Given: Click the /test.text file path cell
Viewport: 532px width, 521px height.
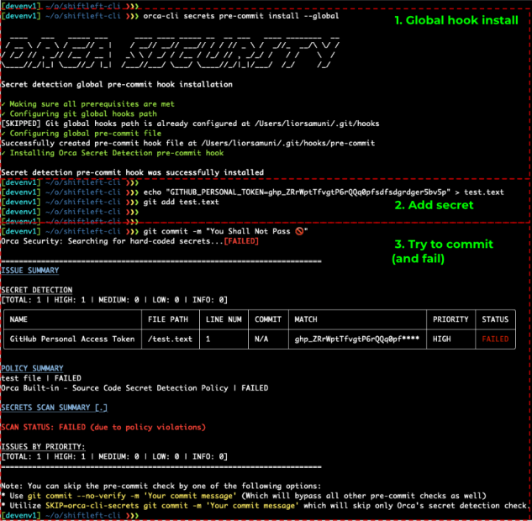Looking at the screenshot, I should [170, 339].
